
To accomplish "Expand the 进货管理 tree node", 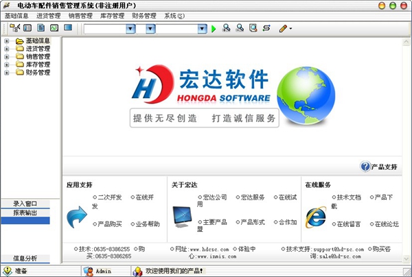I will [x=7, y=49].
